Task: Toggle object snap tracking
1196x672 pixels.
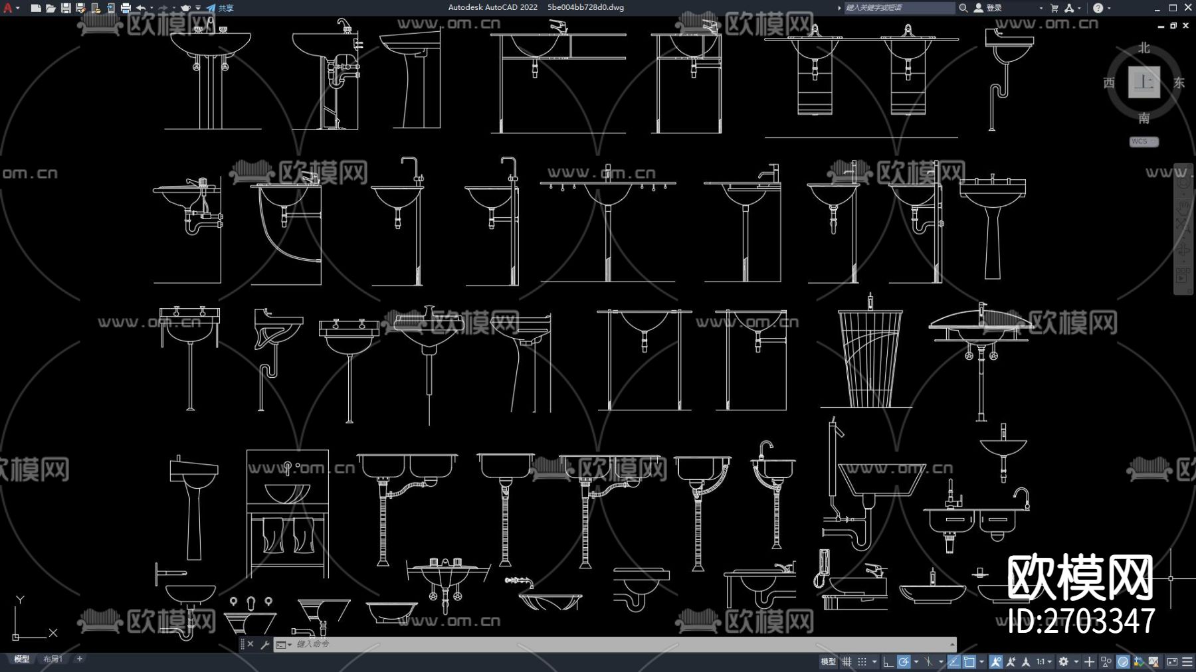Action: [x=953, y=661]
